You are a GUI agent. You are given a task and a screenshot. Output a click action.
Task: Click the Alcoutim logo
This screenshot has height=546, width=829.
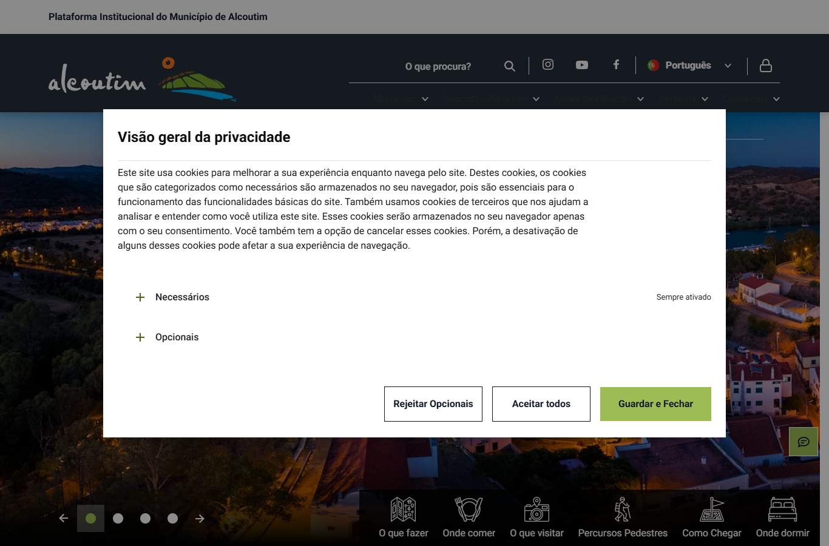(x=142, y=79)
